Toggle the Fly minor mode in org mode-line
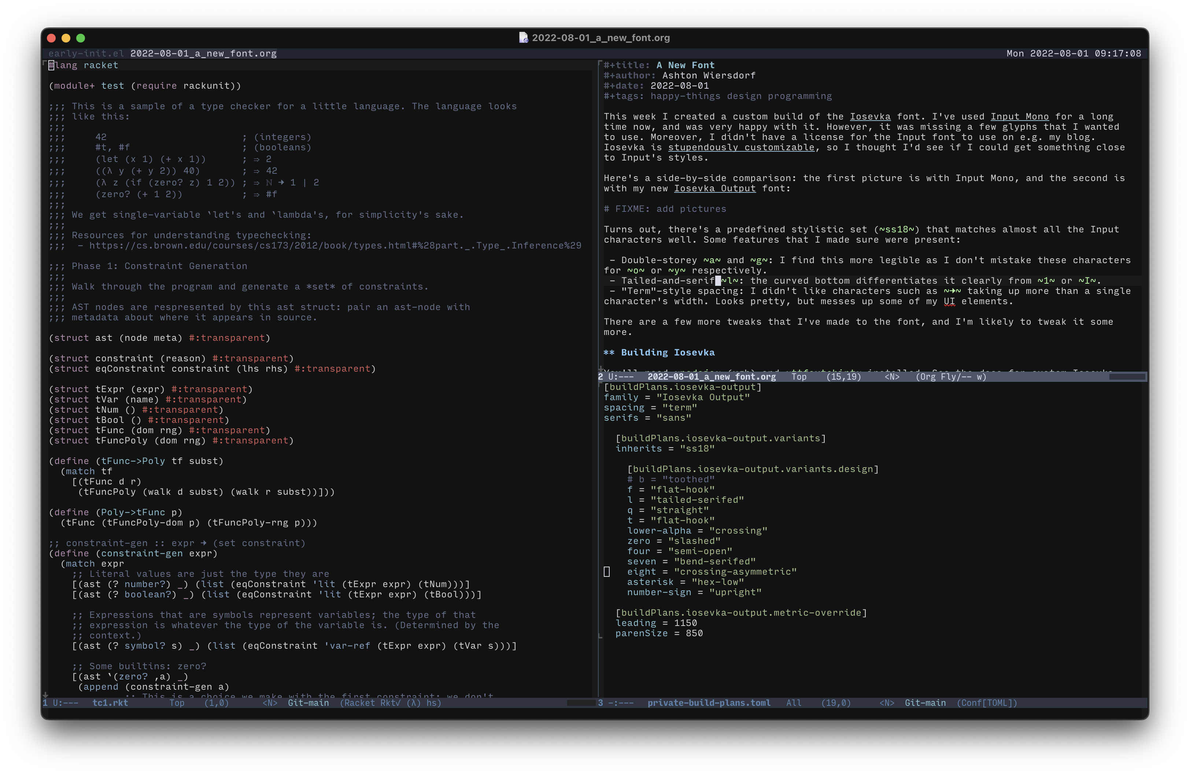Image resolution: width=1190 pixels, height=774 pixels. (x=948, y=377)
